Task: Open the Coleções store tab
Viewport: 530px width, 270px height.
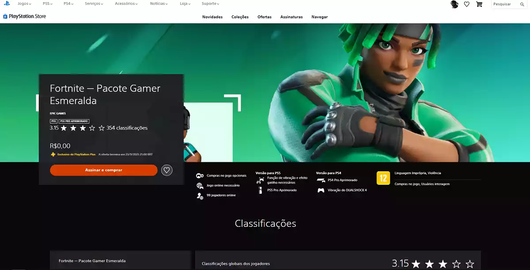Action: 240,17
